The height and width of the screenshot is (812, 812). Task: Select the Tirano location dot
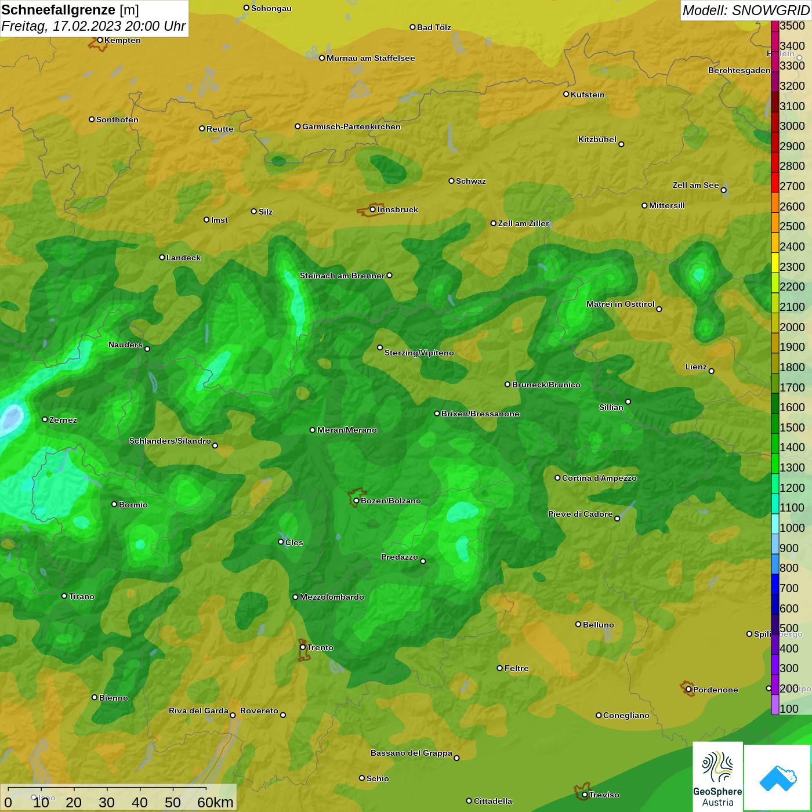pos(64,596)
